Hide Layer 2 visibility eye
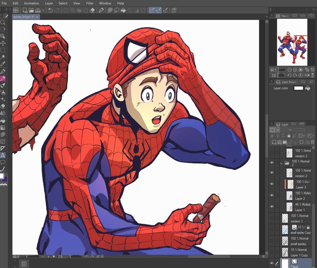 tap(272, 195)
